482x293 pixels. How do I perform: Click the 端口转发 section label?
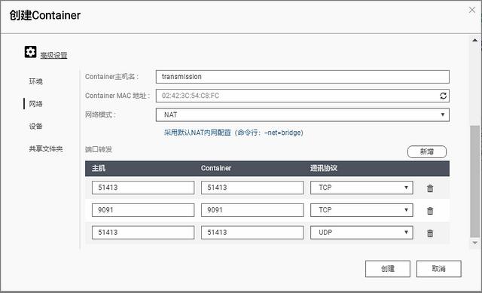tap(99, 149)
